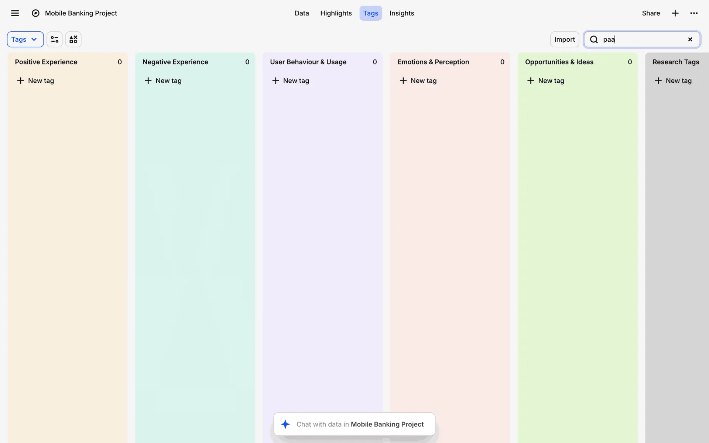709x443 pixels.
Task: Open the hamburger sidebar menu
Action: 15,13
